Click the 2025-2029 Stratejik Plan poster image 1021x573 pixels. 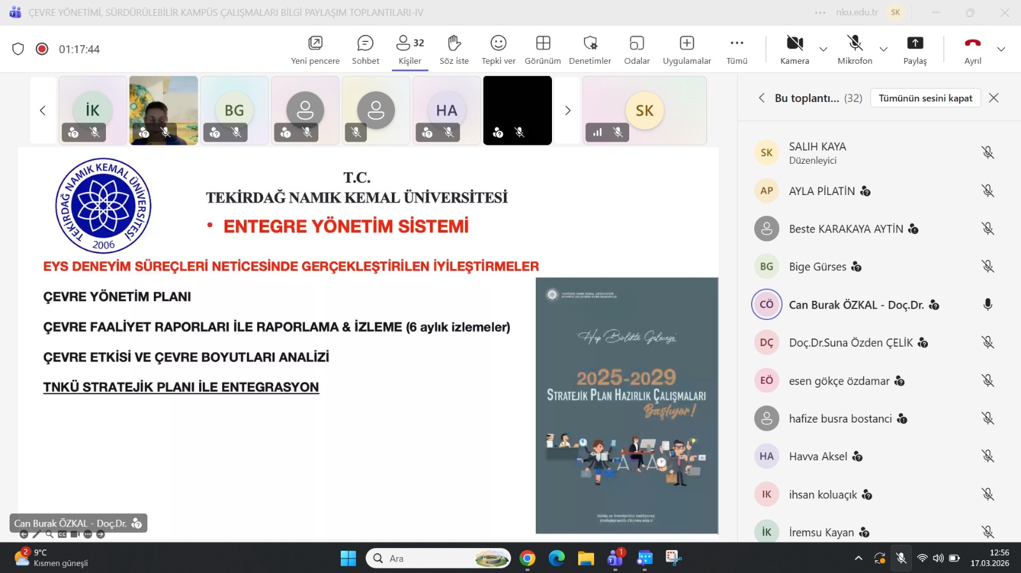[x=627, y=405]
